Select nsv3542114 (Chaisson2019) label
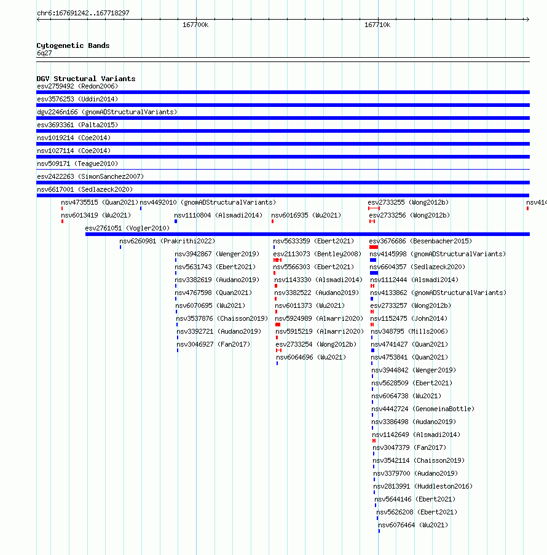 point(419,461)
